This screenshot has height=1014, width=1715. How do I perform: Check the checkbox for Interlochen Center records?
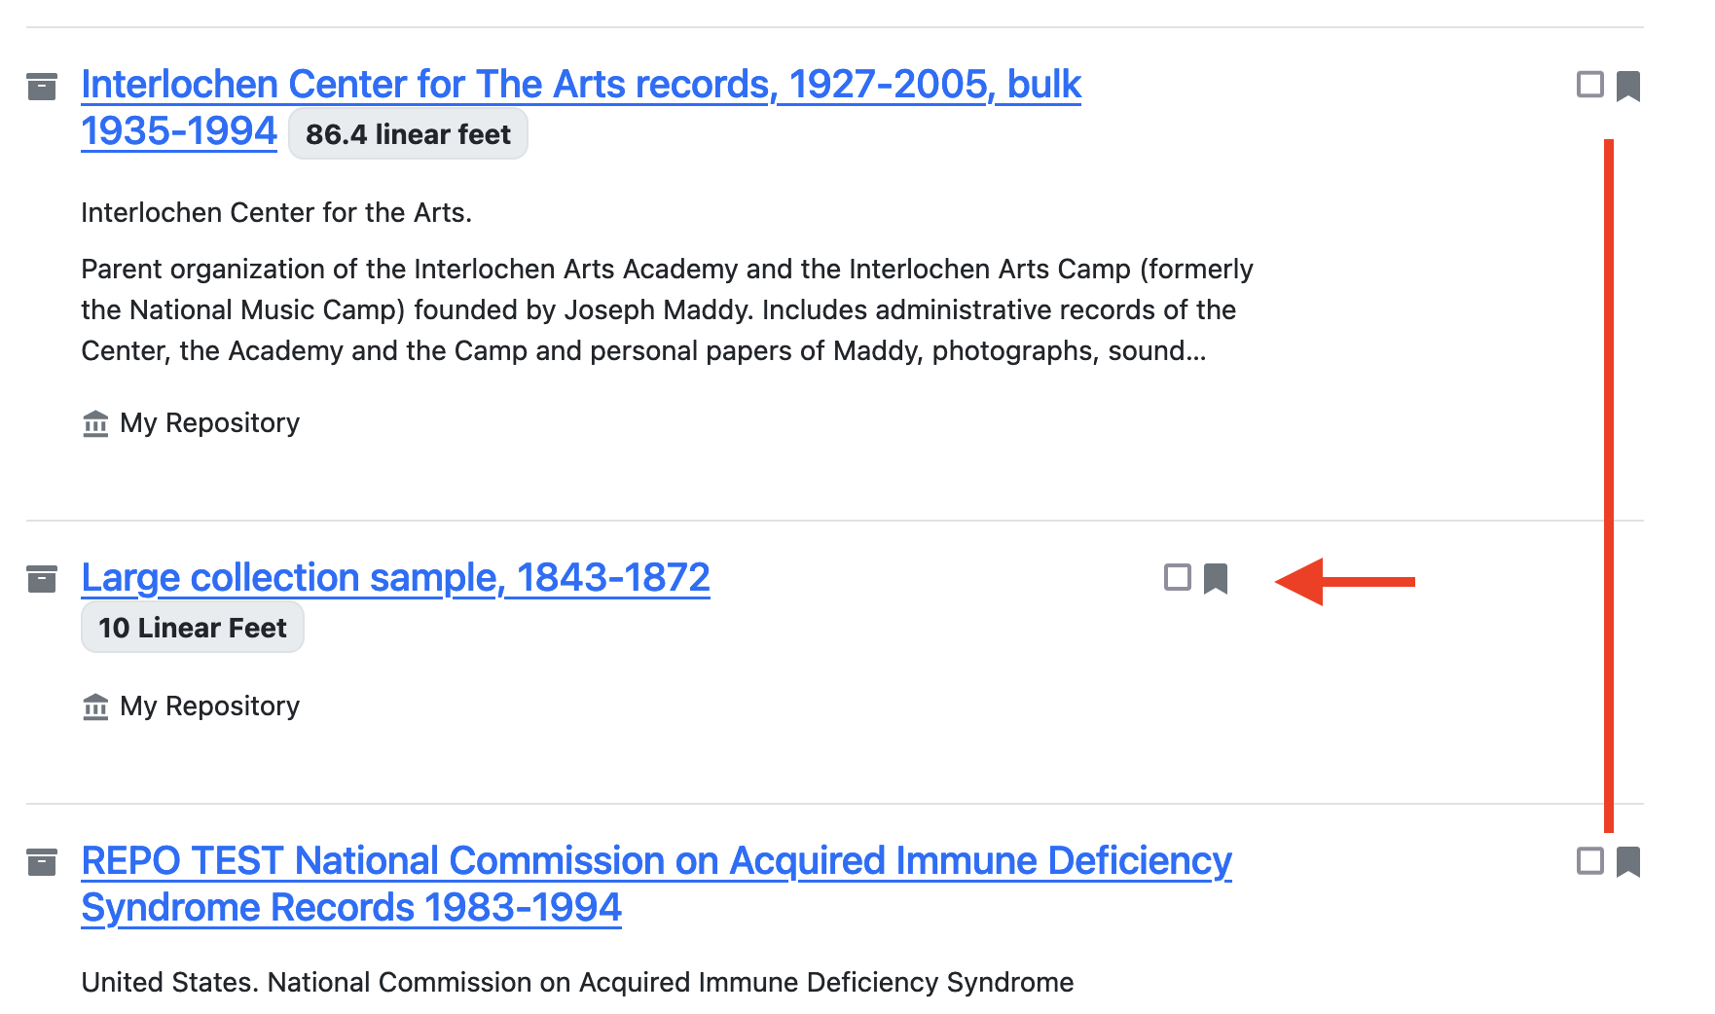pos(1590,86)
